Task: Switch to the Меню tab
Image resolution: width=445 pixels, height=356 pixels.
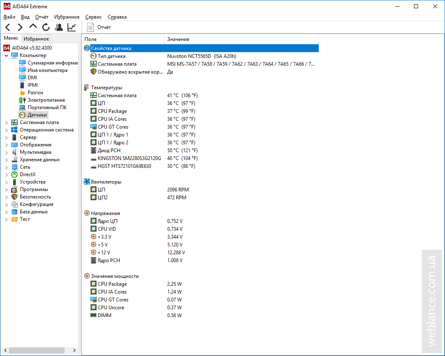Action: (11, 38)
